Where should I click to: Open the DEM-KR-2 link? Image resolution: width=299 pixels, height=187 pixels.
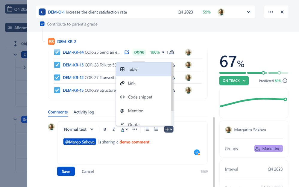[x=67, y=42]
